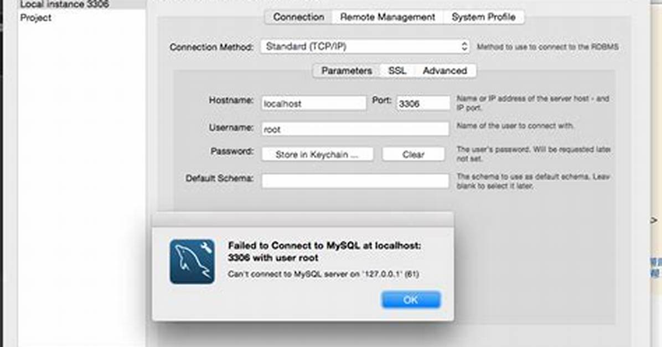This screenshot has height=347, width=662.
Task: Click the Store in Keychain button
Action: coord(317,154)
